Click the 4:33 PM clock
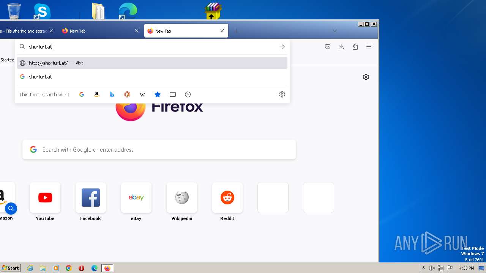The height and width of the screenshot is (273, 486). (x=467, y=268)
